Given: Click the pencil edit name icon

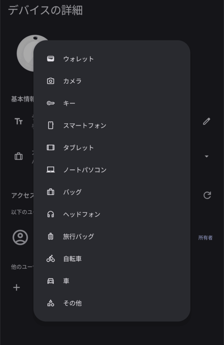Looking at the screenshot, I should click(x=206, y=122).
